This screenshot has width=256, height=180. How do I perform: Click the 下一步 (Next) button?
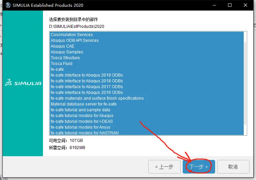pos(199,167)
